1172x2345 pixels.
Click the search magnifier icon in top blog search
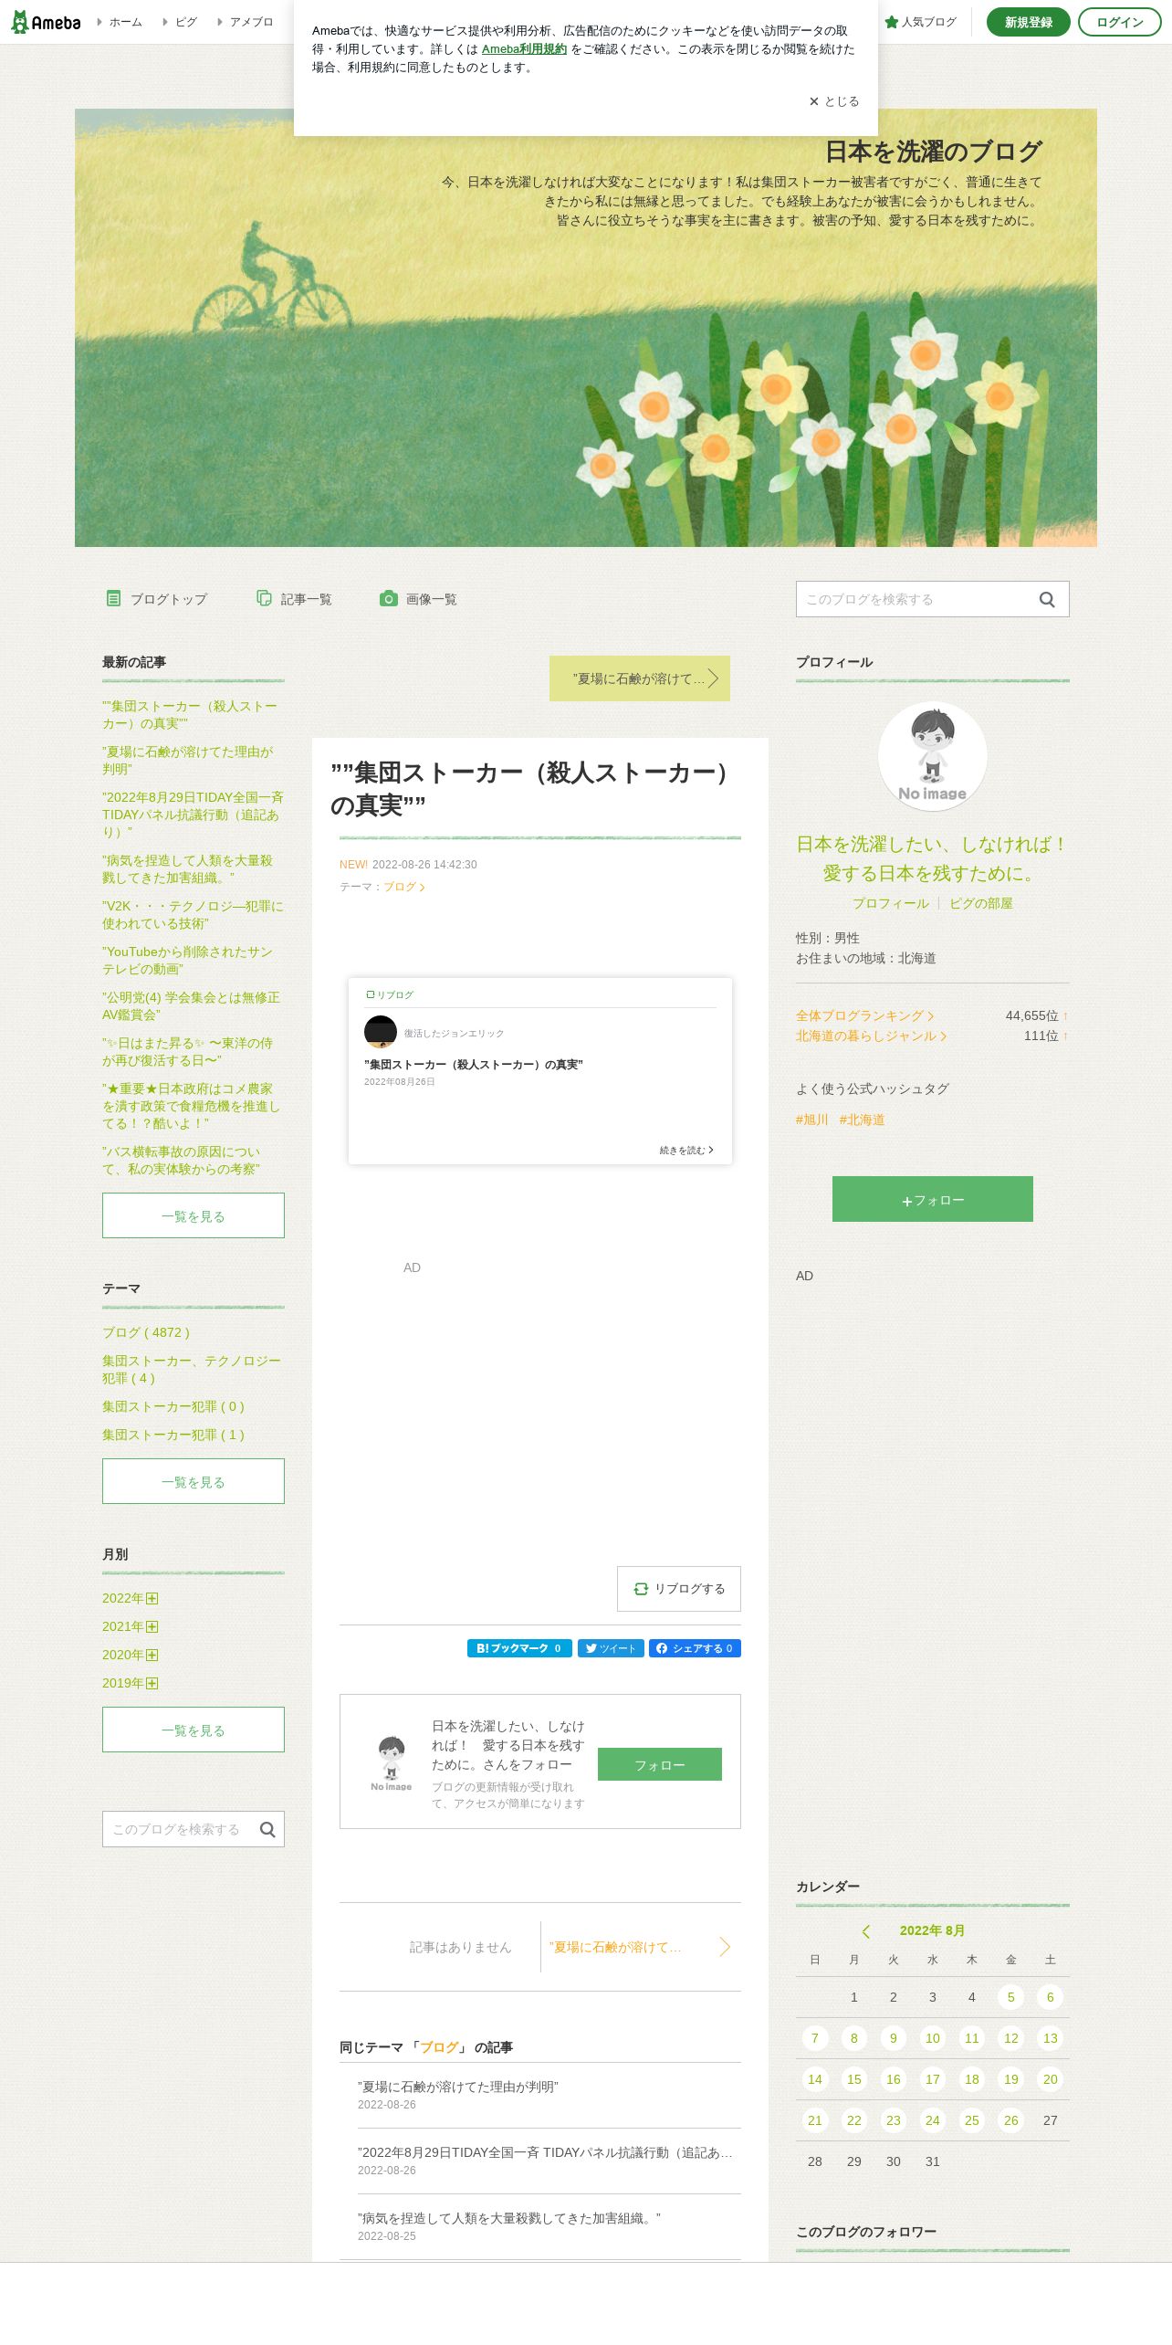pos(1047,599)
